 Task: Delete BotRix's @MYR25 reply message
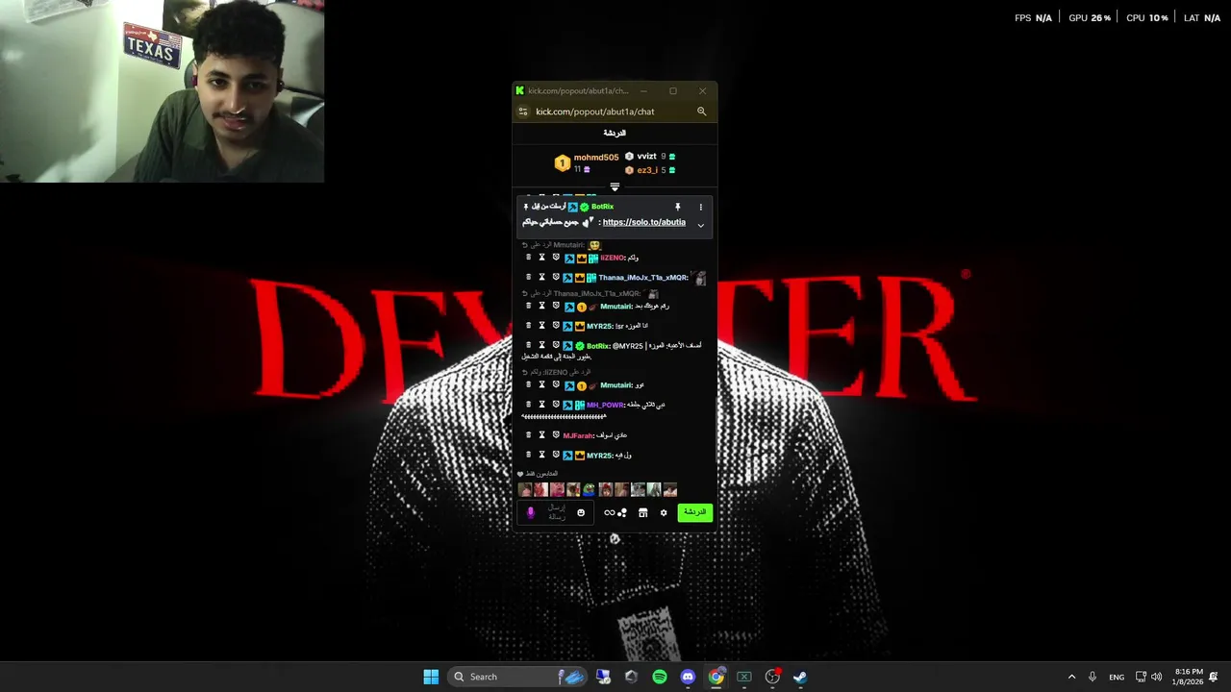(x=528, y=345)
